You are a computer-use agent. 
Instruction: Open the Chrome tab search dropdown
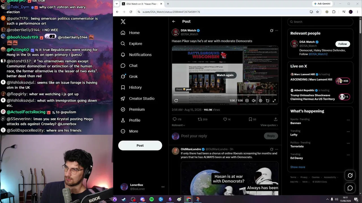coord(117,4)
